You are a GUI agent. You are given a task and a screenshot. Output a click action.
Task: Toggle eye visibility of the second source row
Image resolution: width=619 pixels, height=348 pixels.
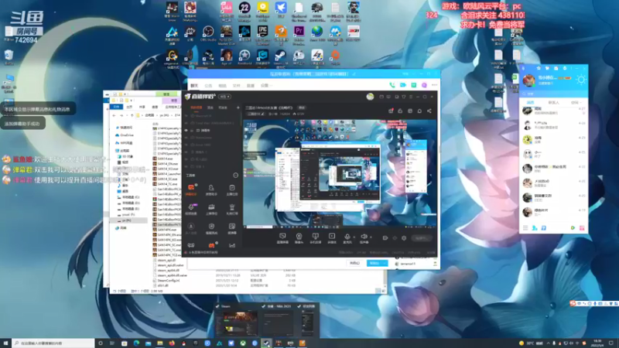186,123
